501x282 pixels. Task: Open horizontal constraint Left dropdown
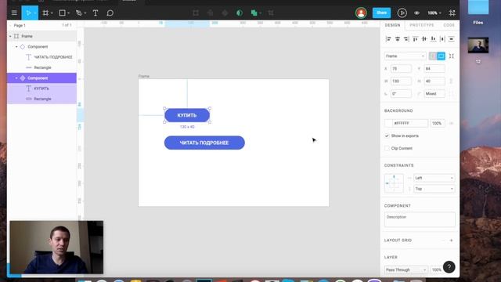tap(434, 178)
